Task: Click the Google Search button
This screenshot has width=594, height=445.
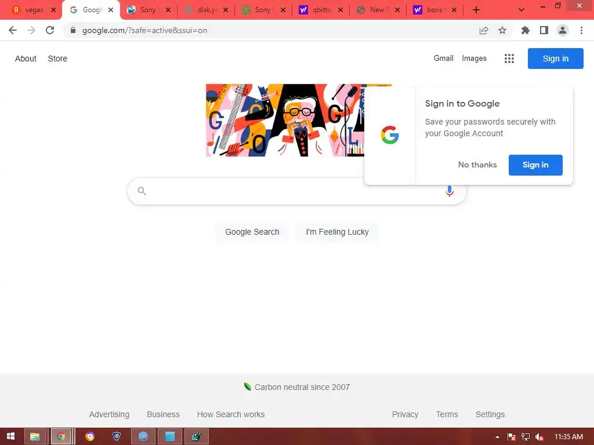Action: point(252,232)
